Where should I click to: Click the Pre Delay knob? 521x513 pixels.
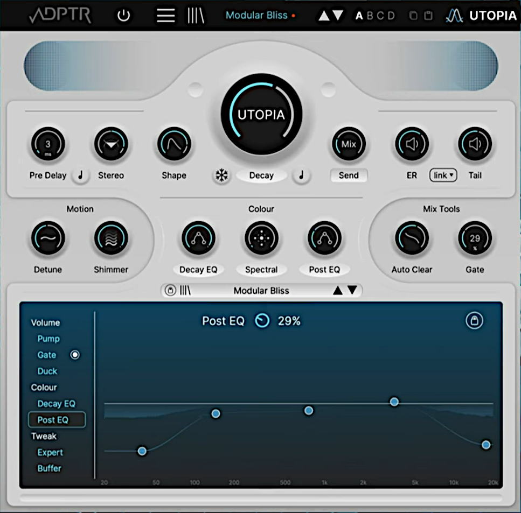(x=48, y=144)
